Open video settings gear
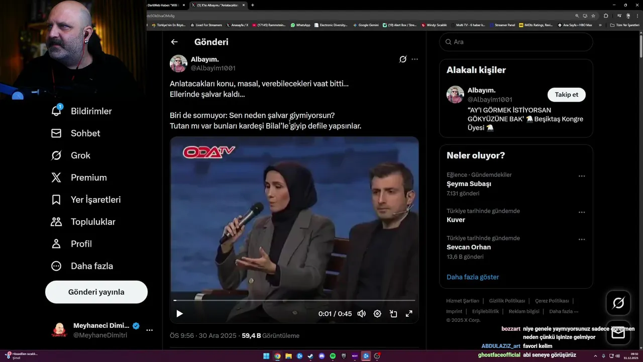 pos(377,314)
